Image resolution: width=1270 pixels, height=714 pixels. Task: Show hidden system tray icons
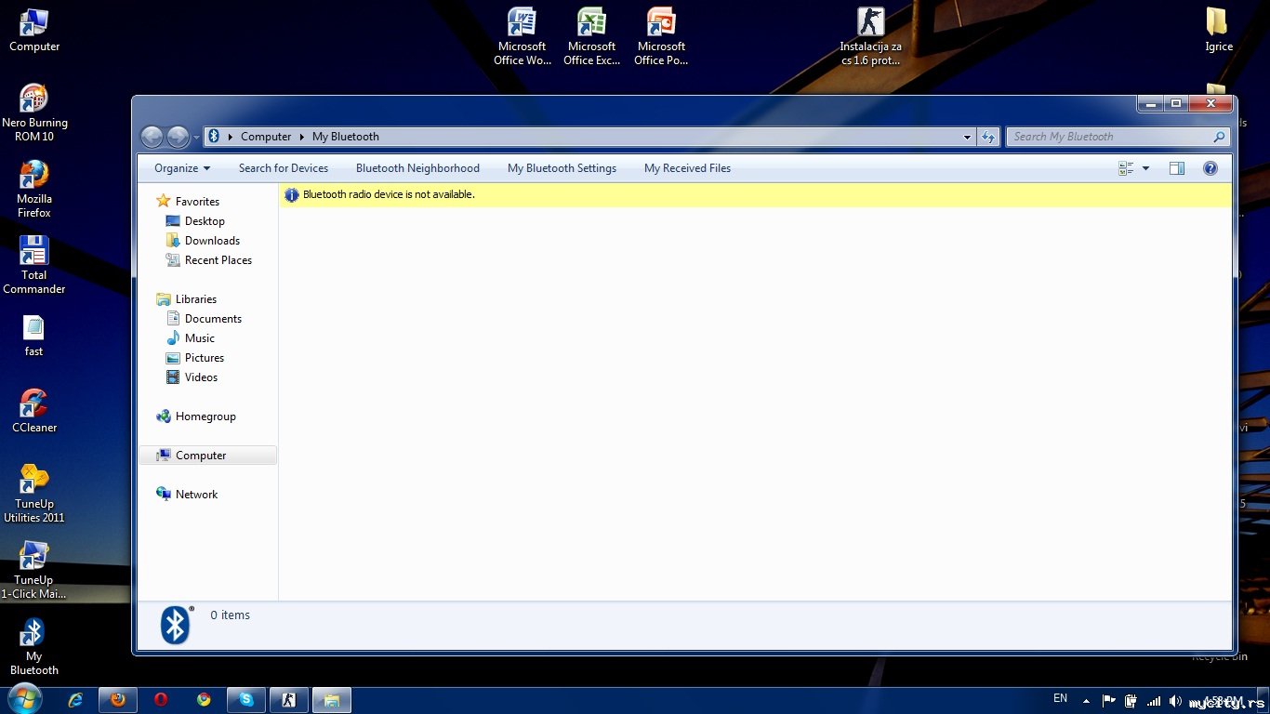(1085, 700)
